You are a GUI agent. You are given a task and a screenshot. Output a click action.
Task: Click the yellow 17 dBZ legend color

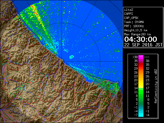pos(141,84)
